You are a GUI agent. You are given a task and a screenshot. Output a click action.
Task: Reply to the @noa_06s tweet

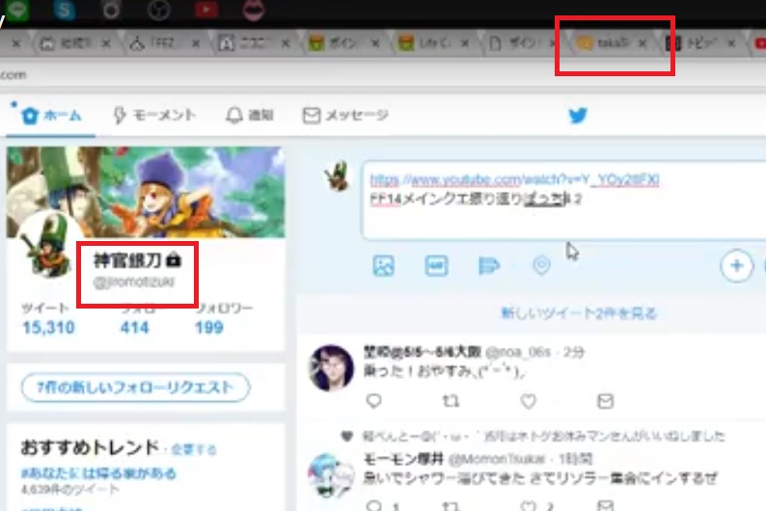pyautogui.click(x=373, y=401)
